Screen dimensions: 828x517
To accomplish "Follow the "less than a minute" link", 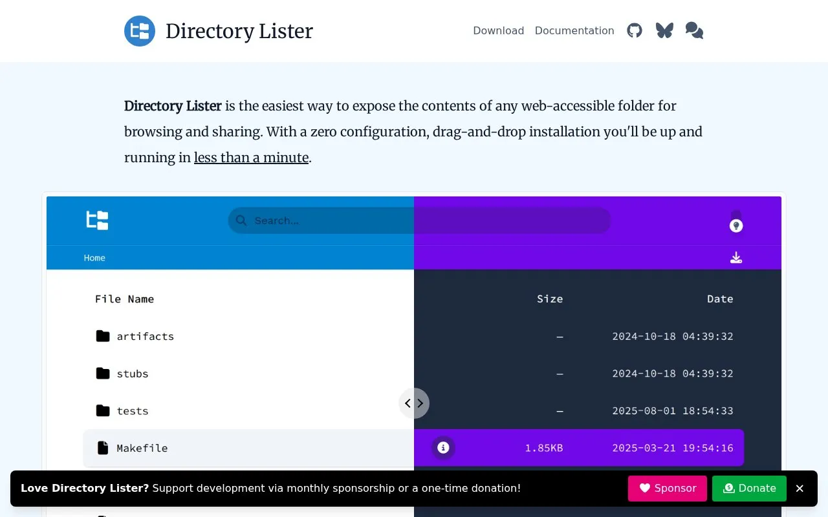I will coord(251,157).
